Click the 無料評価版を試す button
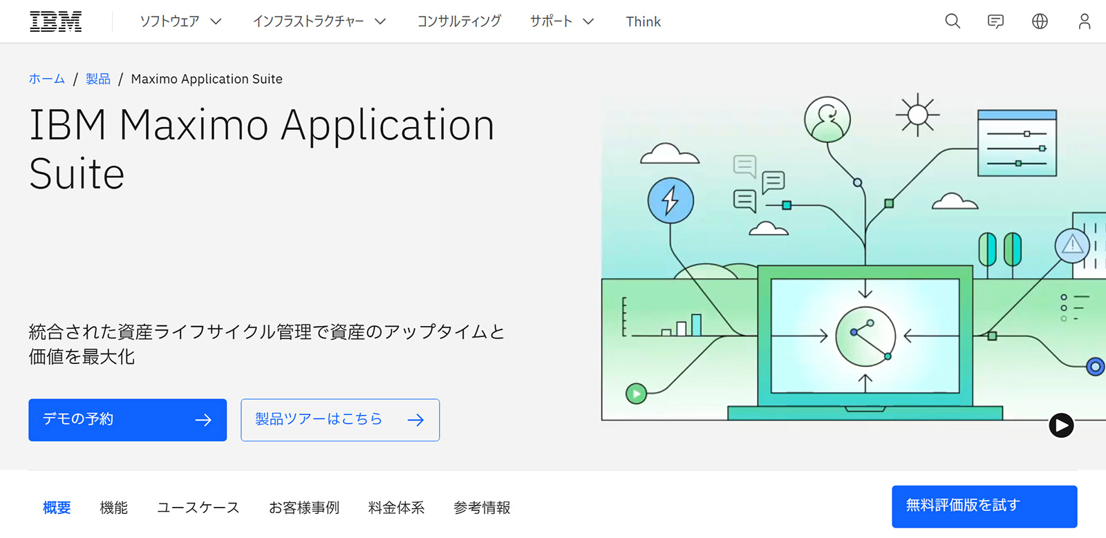The image size is (1106, 538). (984, 506)
